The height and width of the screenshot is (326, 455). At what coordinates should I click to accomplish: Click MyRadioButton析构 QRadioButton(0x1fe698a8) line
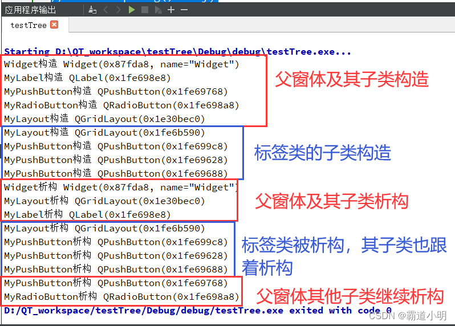121,296
